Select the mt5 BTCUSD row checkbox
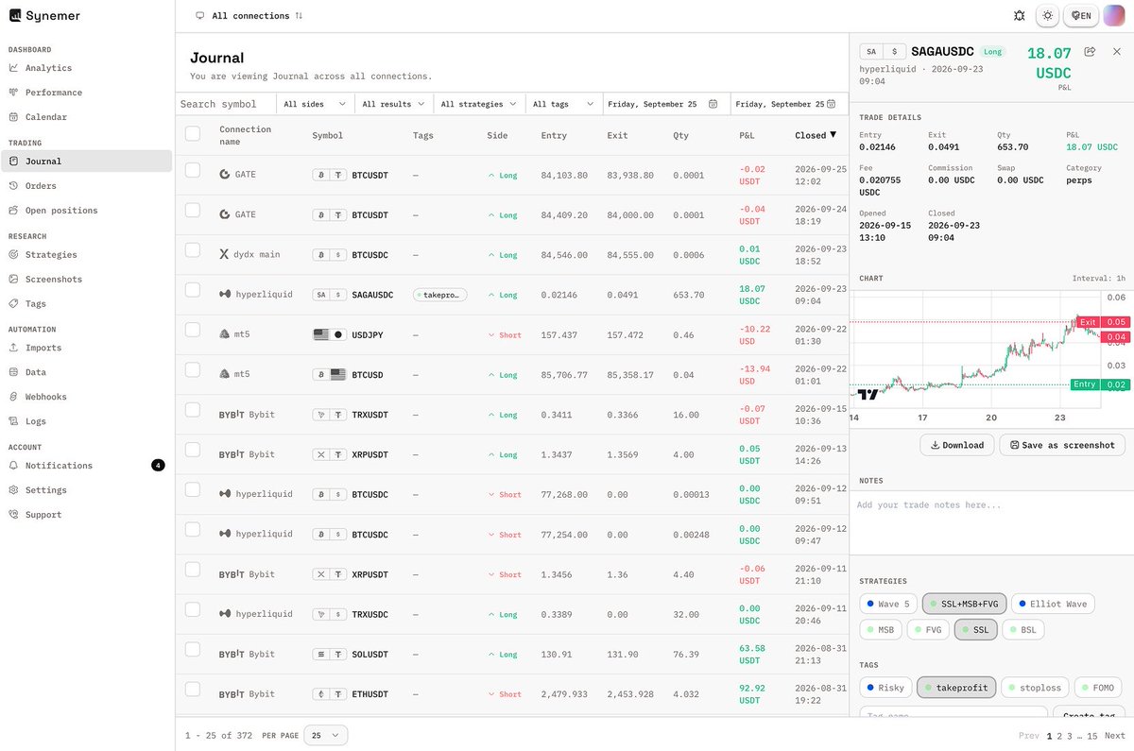The image size is (1134, 751). pyautogui.click(x=193, y=369)
